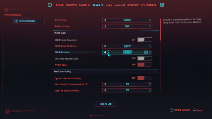Click the A key icon on DLSS Sharpness slider
Viewport: 212px width, 119px height.
click(109, 52)
